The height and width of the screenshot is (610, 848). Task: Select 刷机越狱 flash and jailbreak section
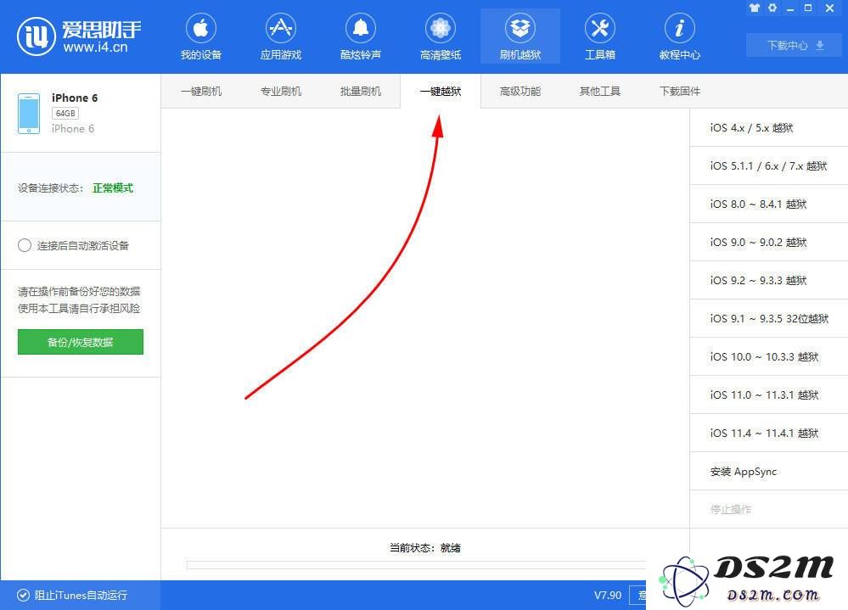520,36
